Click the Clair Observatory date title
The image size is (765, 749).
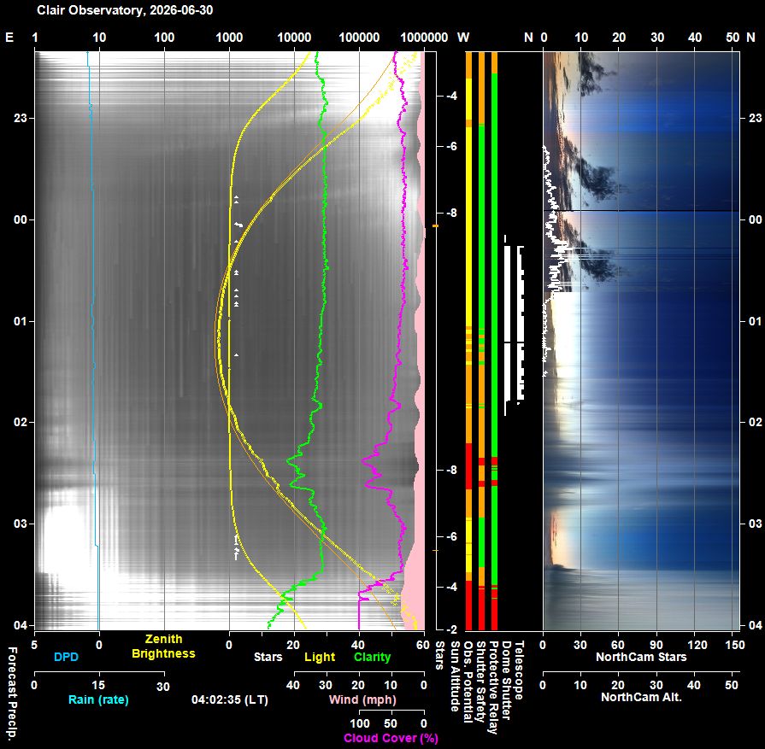click(125, 10)
